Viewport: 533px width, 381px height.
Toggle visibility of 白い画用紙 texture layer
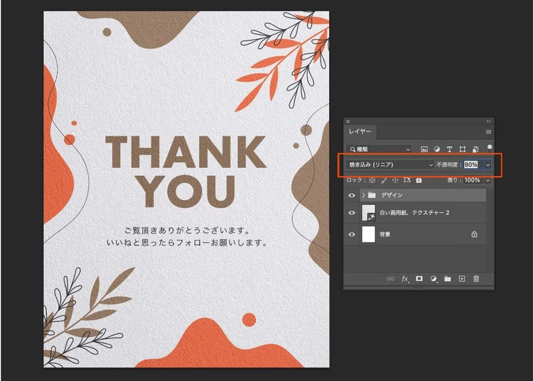[x=352, y=213]
